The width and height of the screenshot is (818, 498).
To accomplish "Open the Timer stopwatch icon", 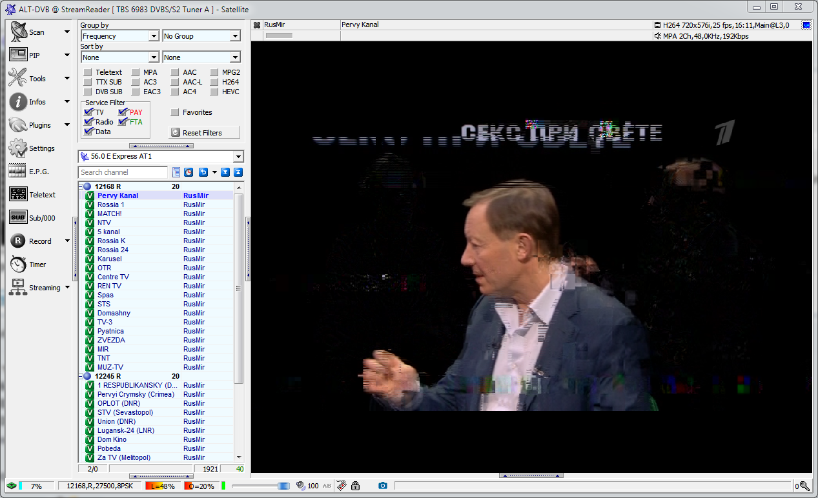I will click(18, 264).
